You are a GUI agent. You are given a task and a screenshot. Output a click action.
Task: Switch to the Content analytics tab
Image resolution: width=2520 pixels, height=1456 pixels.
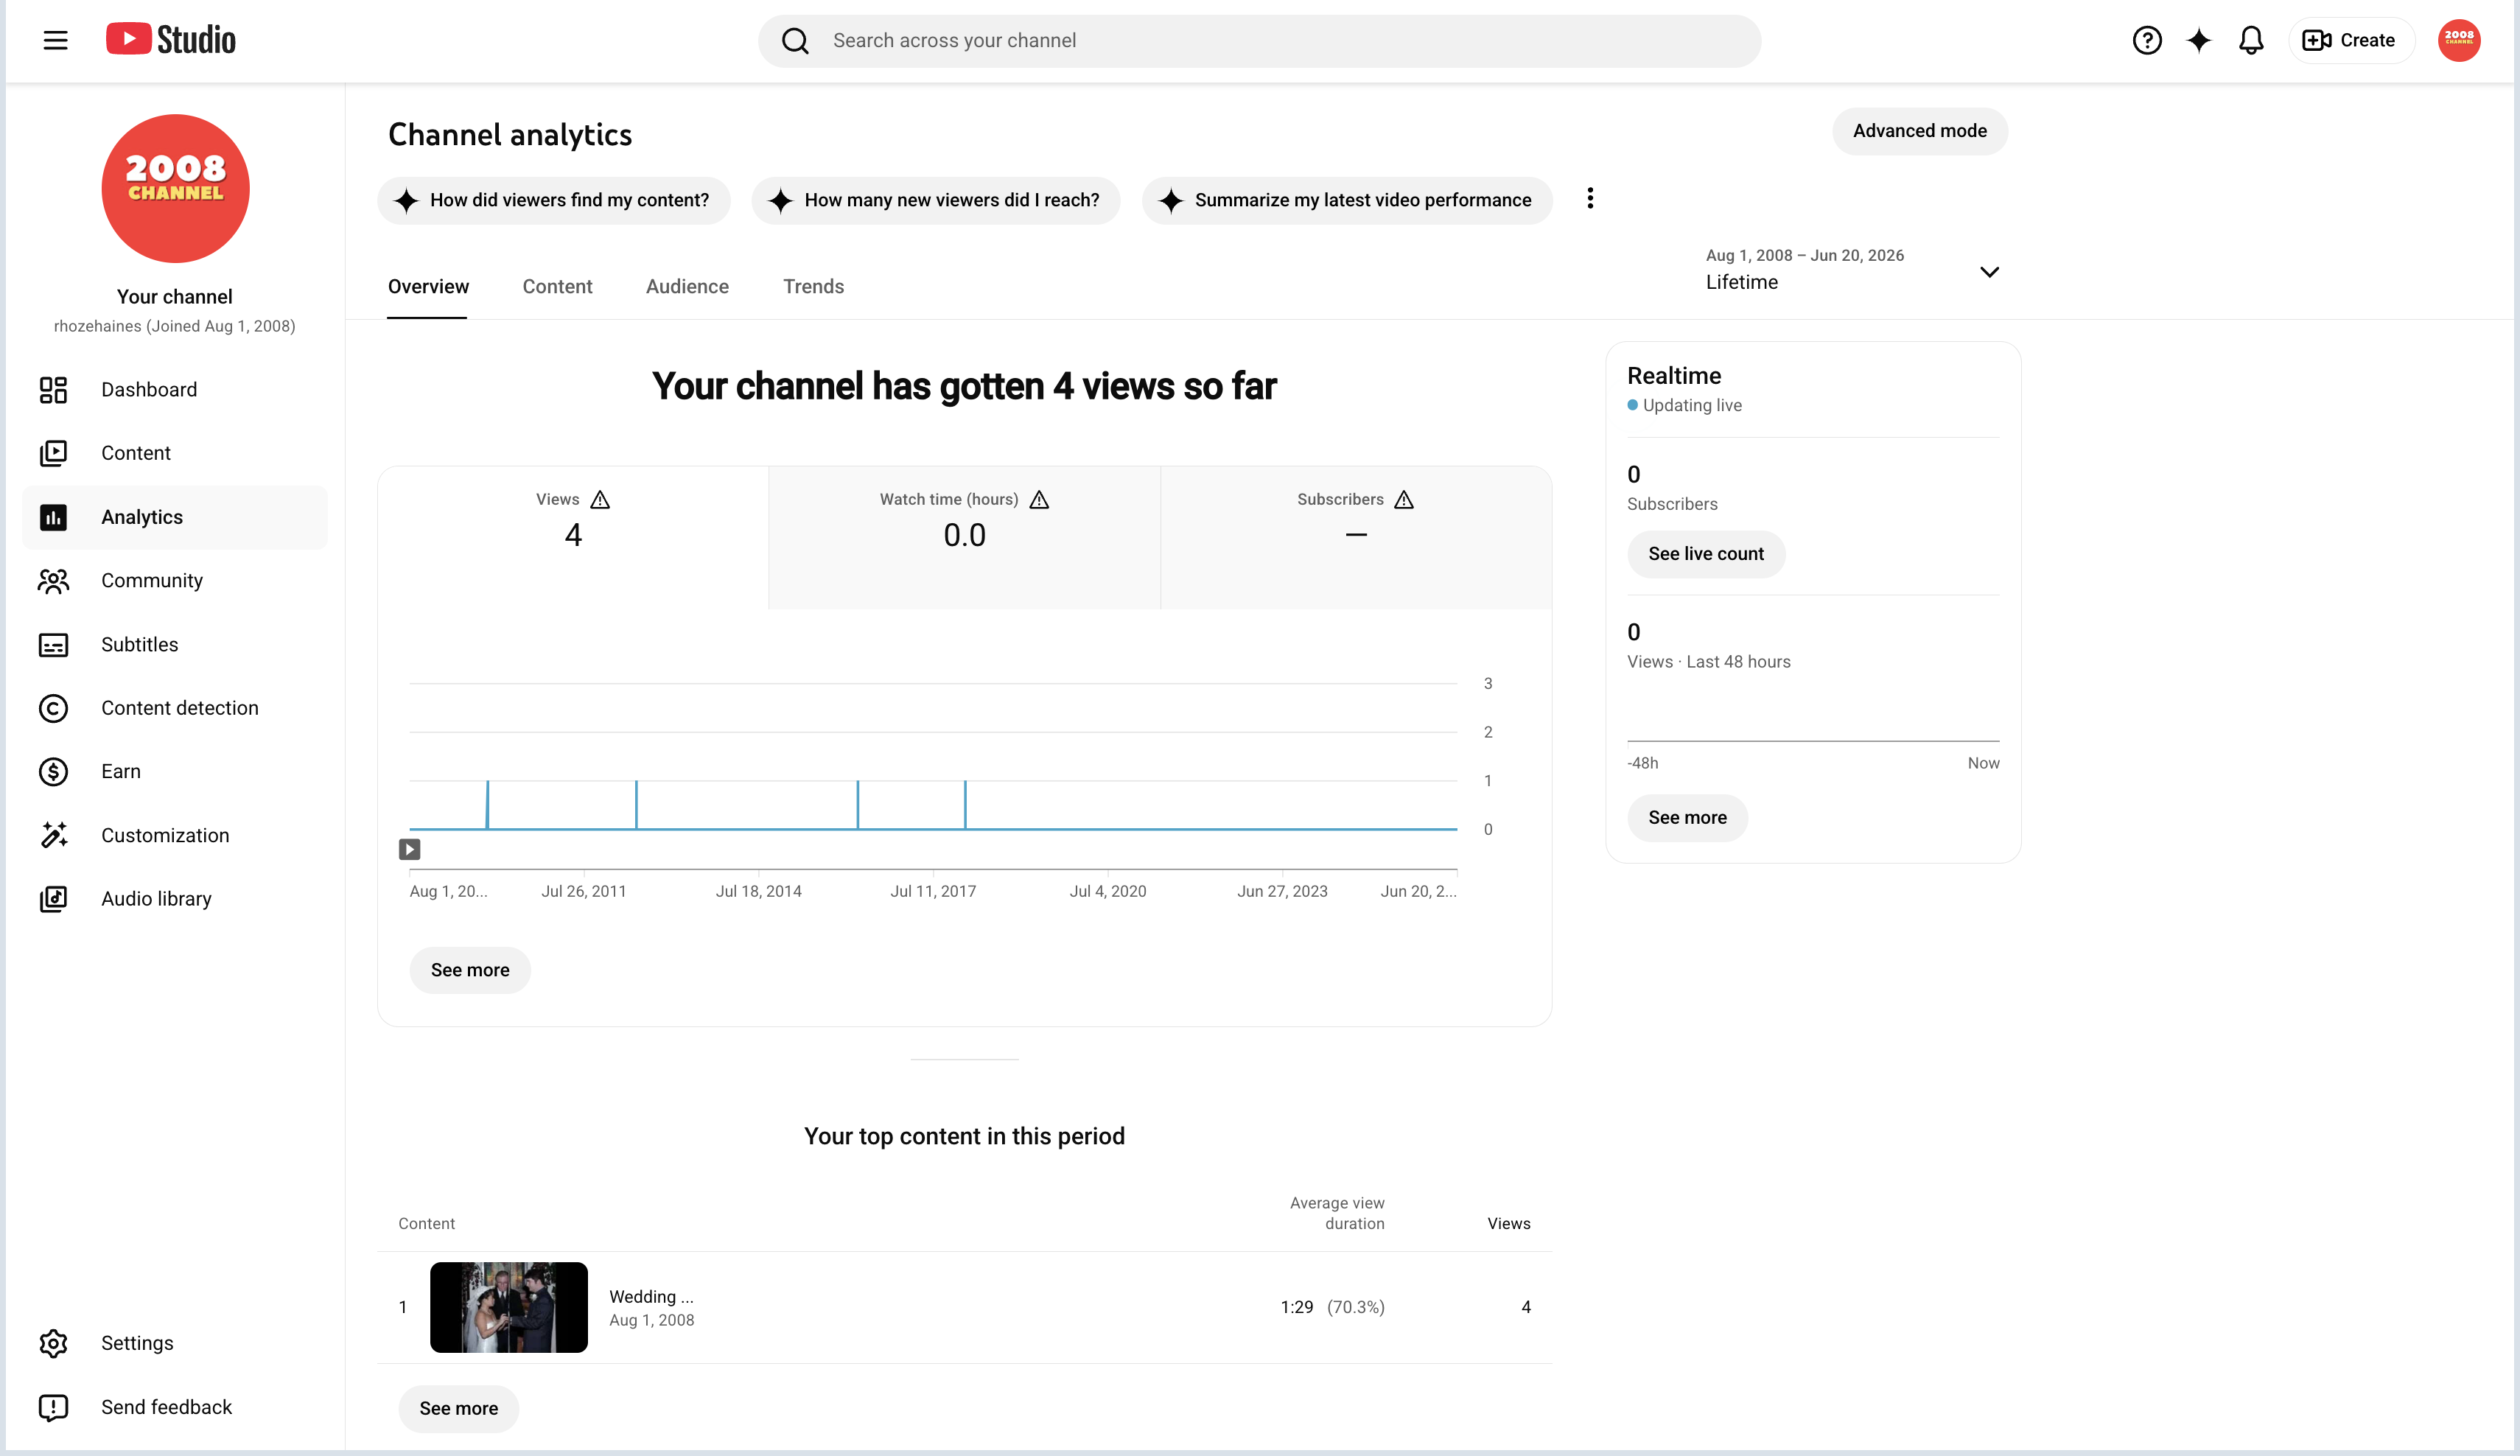tap(557, 287)
